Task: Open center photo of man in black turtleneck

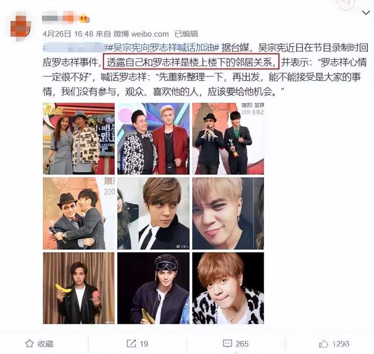Action: click(153, 214)
